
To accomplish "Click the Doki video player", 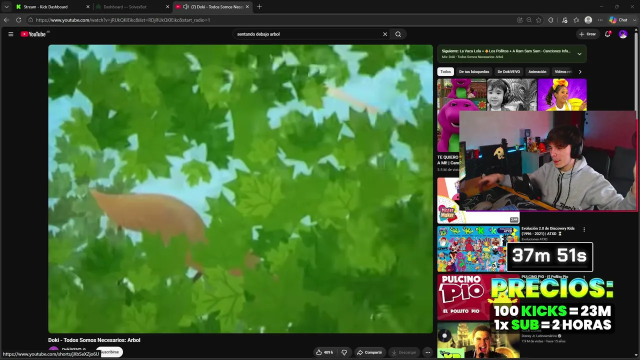I will click(x=240, y=189).
